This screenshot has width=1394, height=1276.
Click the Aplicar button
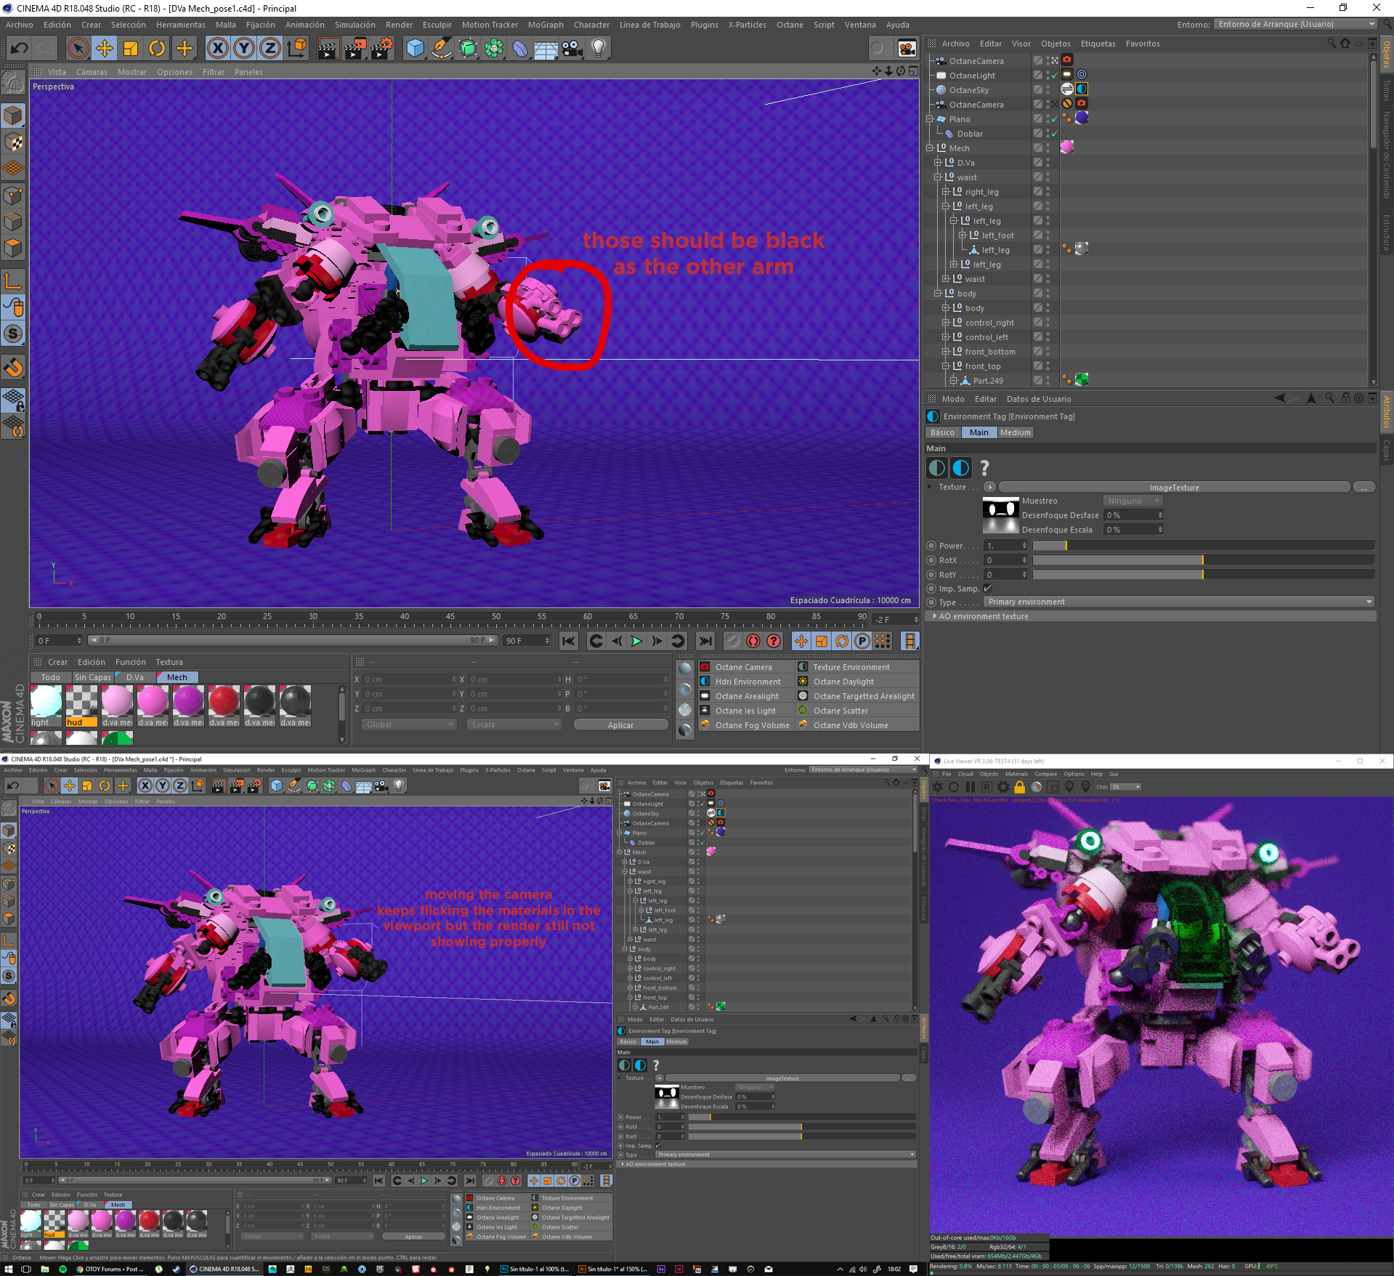tap(620, 725)
